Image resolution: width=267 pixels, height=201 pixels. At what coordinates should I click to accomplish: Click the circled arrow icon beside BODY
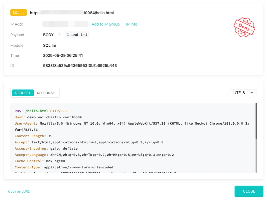[59, 35]
